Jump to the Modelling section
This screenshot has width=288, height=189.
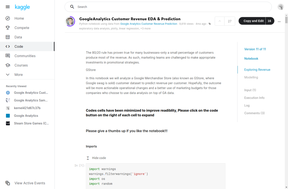(x=251, y=77)
